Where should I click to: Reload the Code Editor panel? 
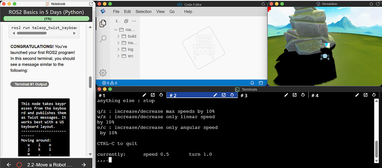pyautogui.click(x=263, y=4)
